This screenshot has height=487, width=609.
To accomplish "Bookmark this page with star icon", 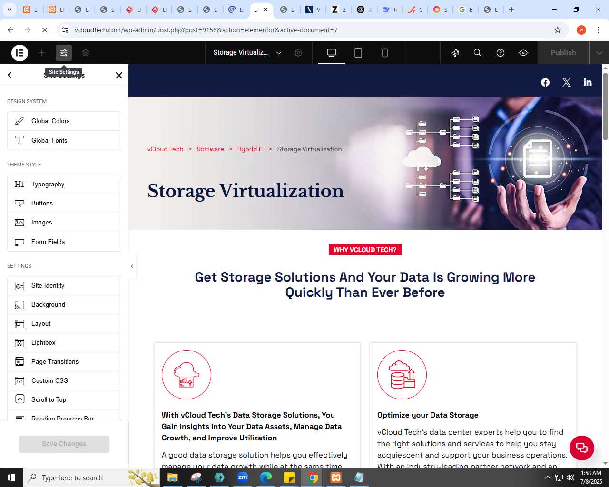I will (558, 30).
